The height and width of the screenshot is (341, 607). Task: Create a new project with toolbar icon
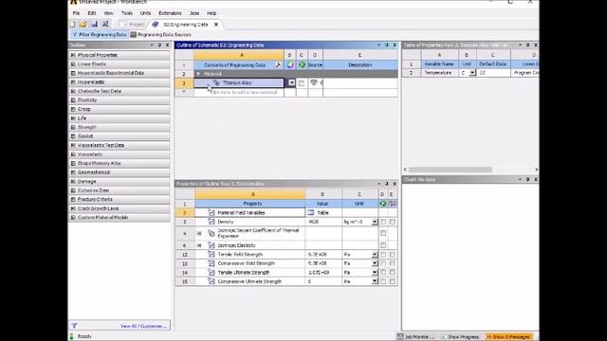[x=72, y=25]
